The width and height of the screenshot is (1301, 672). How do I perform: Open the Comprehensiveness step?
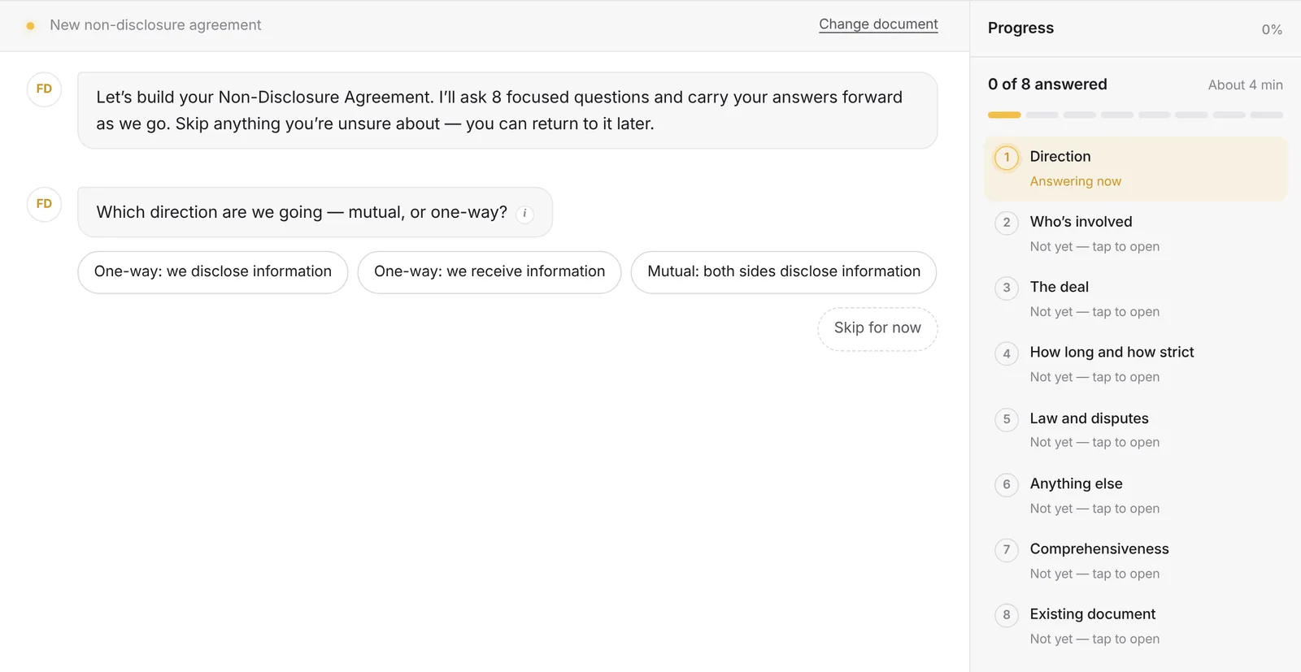coord(1136,561)
